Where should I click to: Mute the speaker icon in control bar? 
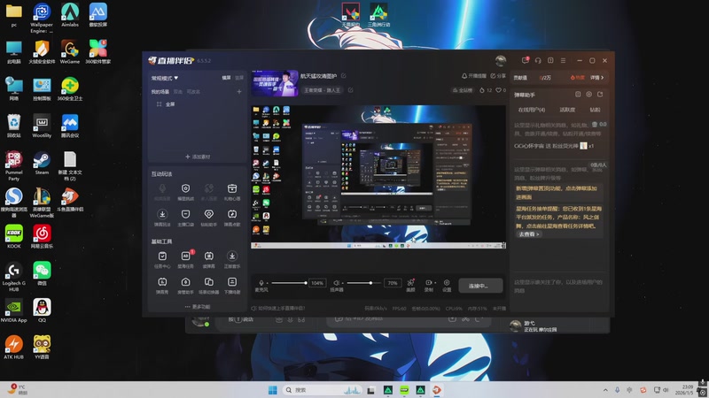337,283
